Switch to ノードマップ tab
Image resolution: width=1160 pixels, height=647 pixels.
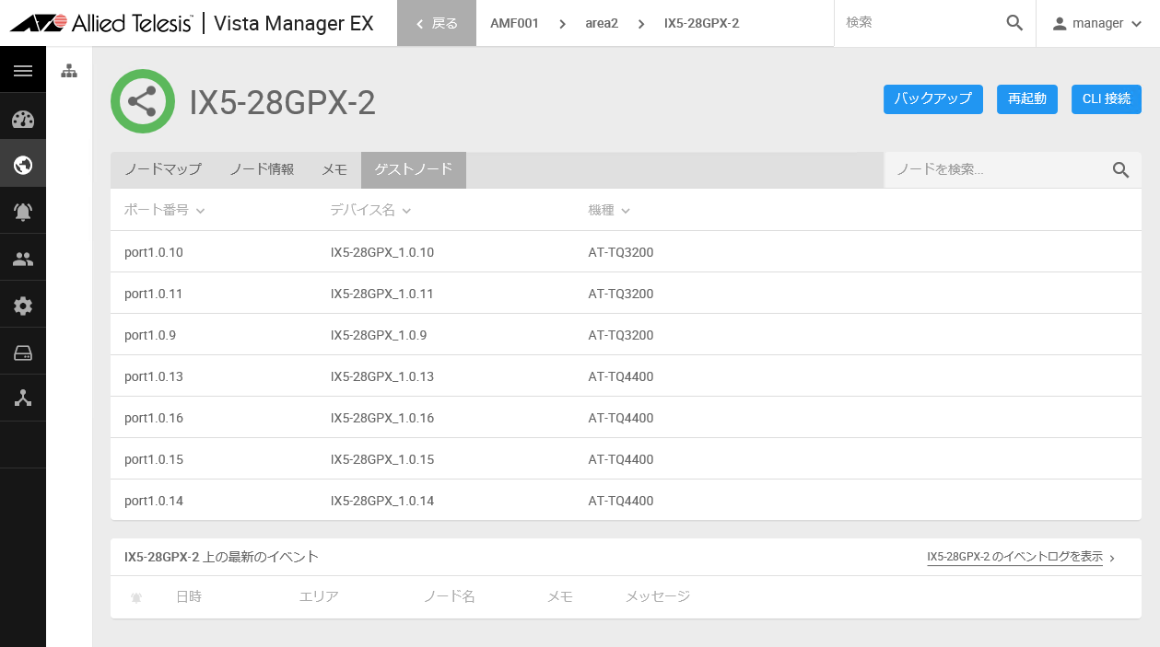[x=163, y=169]
